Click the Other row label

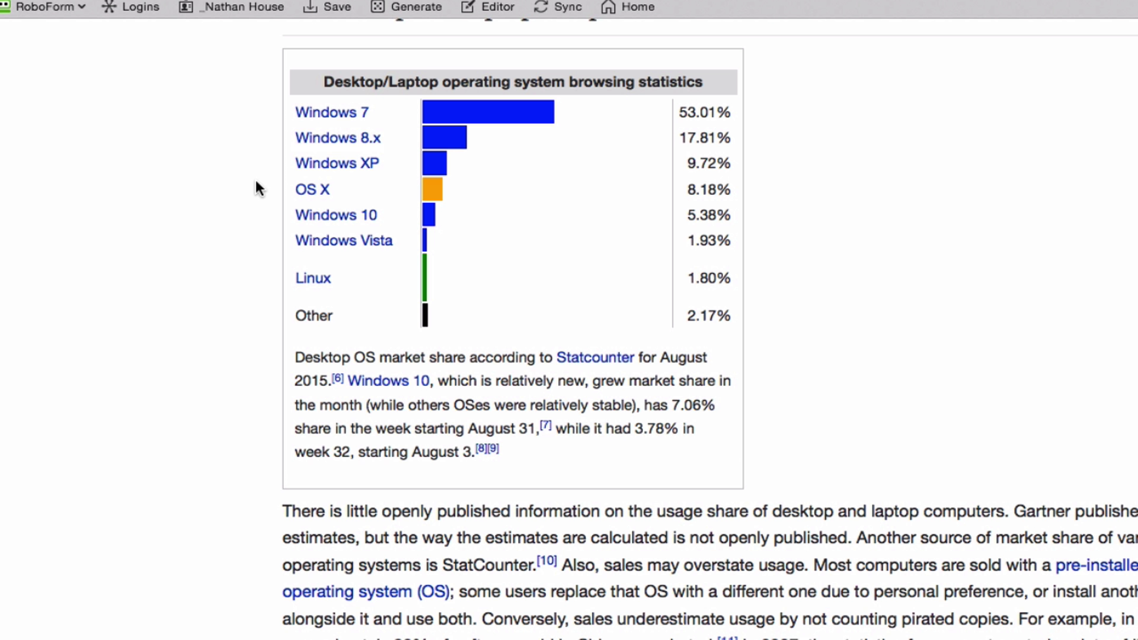(x=314, y=316)
